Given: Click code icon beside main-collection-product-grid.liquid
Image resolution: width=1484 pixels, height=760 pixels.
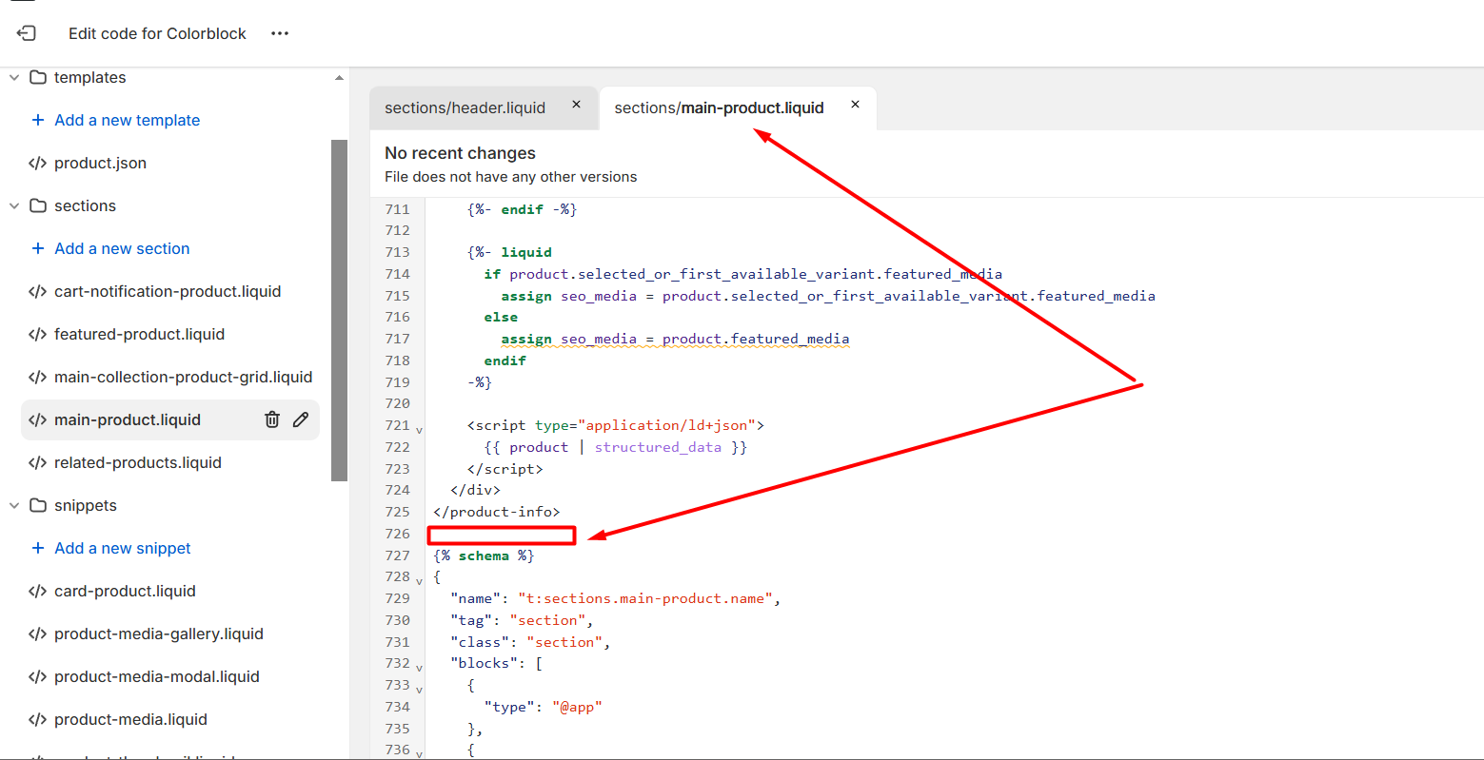Looking at the screenshot, I should (38, 377).
